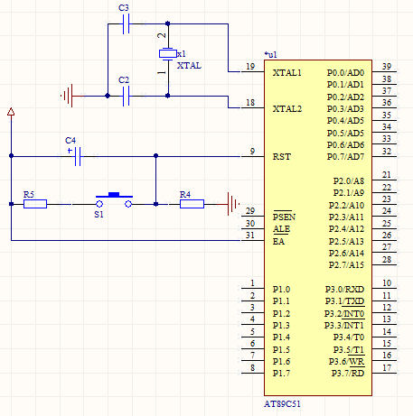Image resolution: width=413 pixels, height=416 pixels.
Task: Select the crystal oscillator x1 symbol
Action: 168,54
